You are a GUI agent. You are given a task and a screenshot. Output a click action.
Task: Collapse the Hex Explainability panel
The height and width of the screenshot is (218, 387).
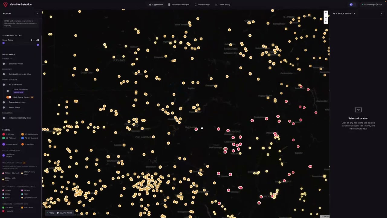click(x=382, y=13)
